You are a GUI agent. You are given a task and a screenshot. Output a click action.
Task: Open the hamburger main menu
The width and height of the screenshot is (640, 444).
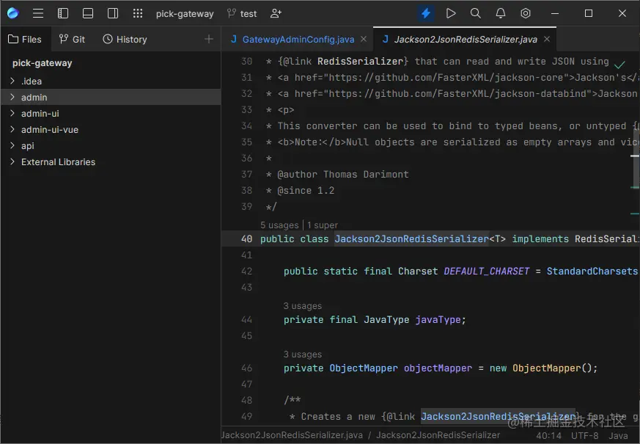pos(38,13)
